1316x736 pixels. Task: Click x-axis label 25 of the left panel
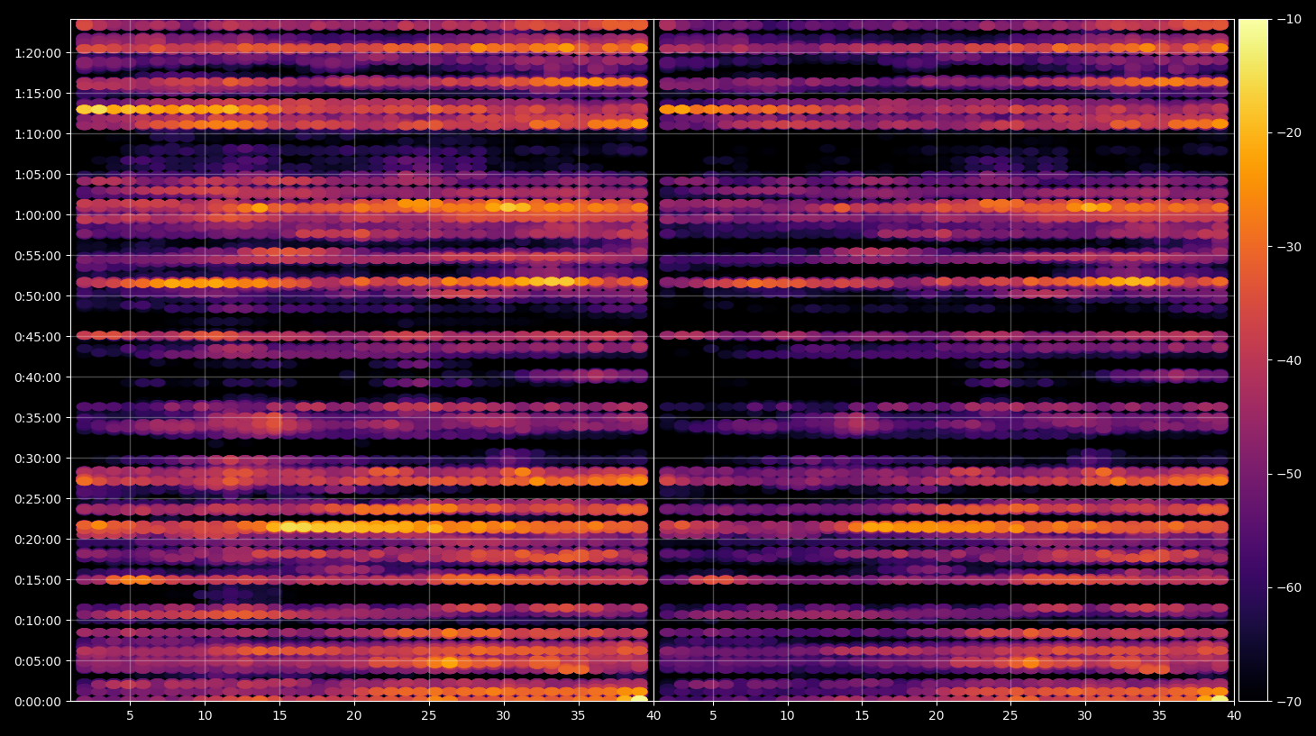428,716
